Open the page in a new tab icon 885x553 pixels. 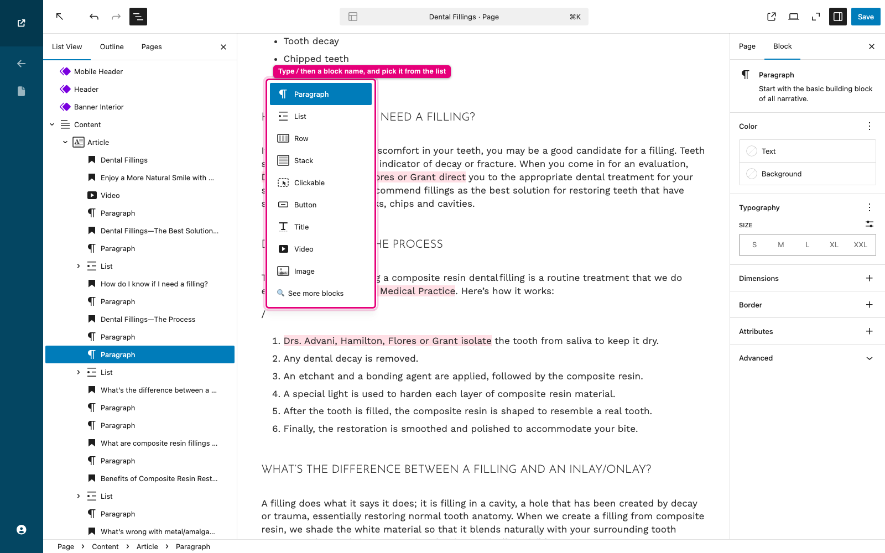click(772, 17)
